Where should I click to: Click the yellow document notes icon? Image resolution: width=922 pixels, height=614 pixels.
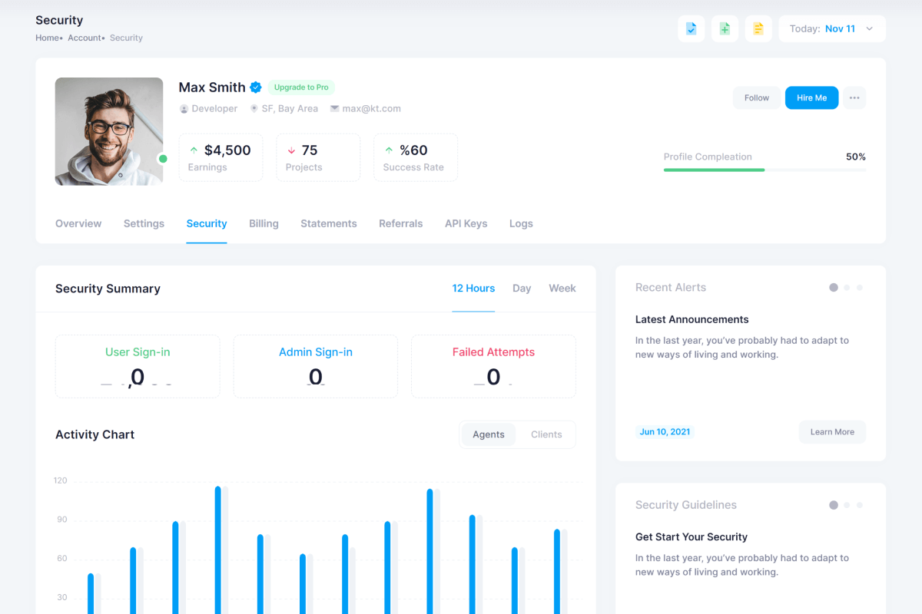tap(758, 29)
